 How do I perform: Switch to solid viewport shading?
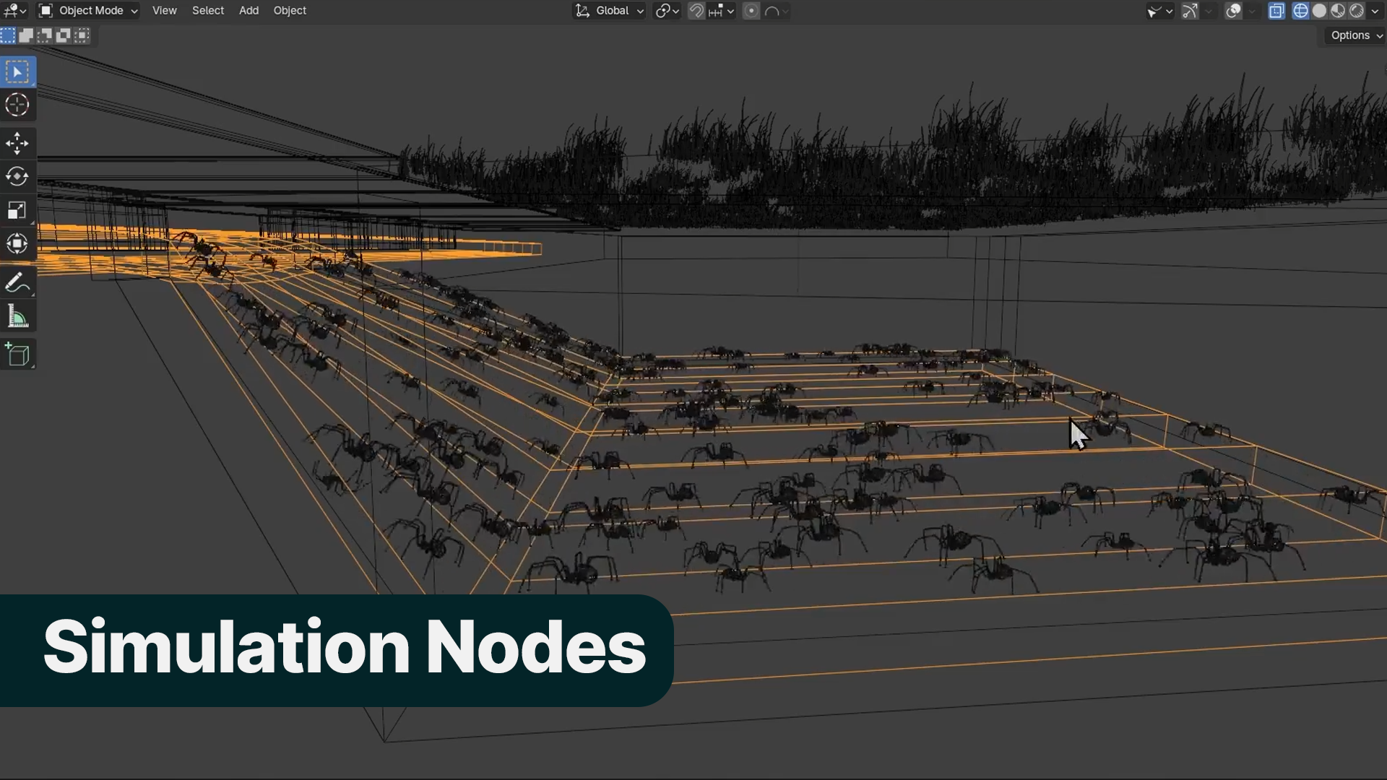[x=1319, y=11]
